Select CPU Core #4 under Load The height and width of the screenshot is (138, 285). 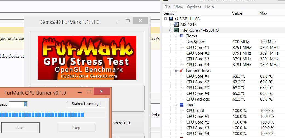tap(224, 134)
